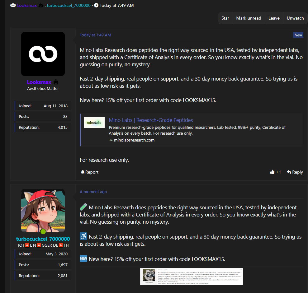Click the Posts 1,697 stat row

pos(43,265)
